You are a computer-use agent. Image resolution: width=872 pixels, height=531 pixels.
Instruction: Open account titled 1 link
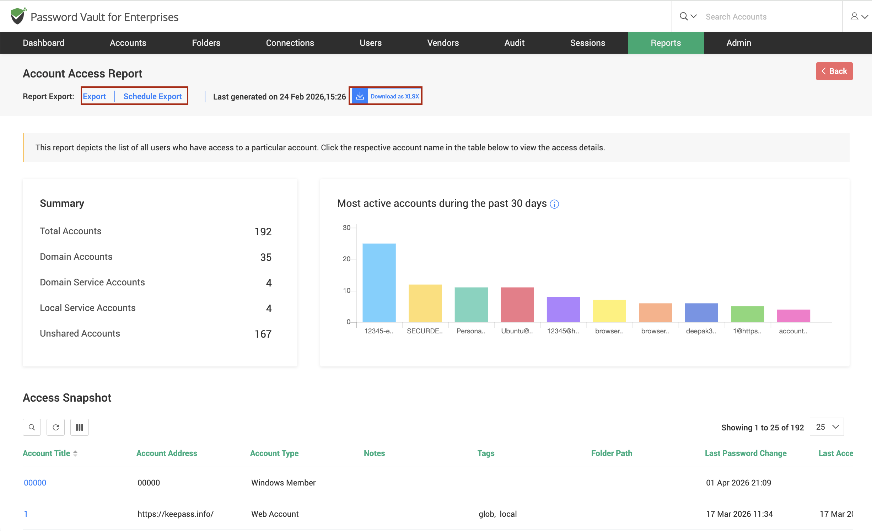coord(26,514)
